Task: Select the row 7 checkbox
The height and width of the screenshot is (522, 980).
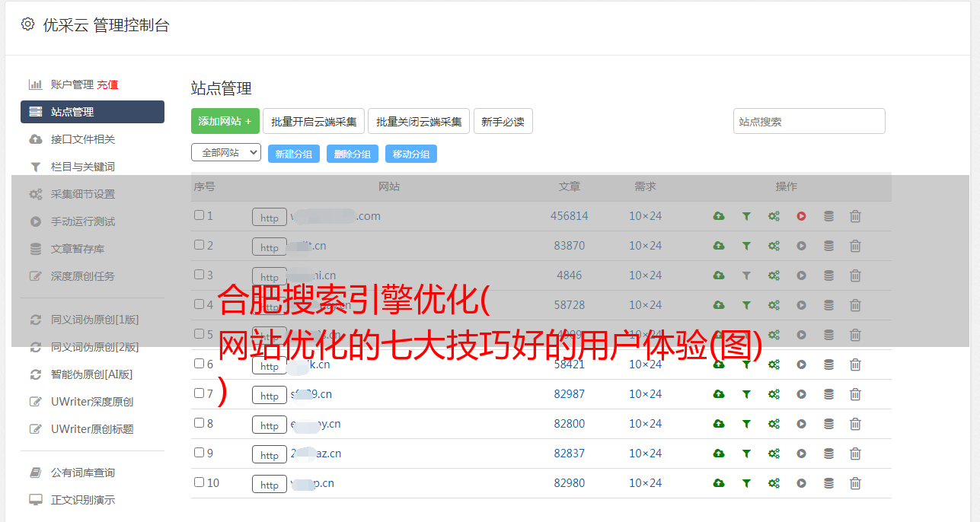Action: click(x=199, y=393)
